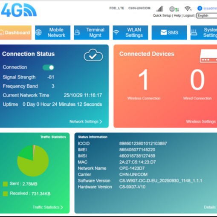Click the Software Version value
This screenshot has width=217, height=217.
[x=161, y=181]
